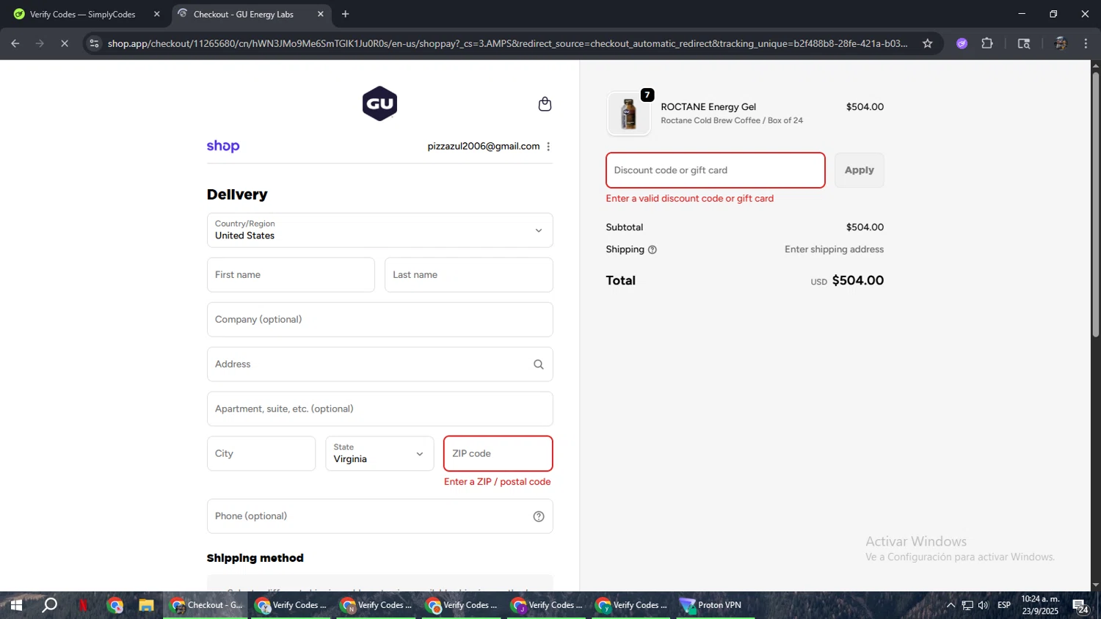Screen dimensions: 1101x619
Task: Open Proton VPN from taskbar
Action: point(716,605)
